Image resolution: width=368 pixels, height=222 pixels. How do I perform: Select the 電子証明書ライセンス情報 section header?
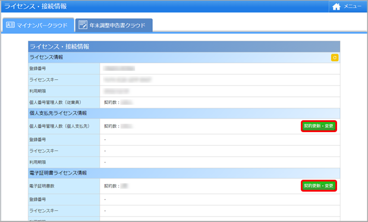(184, 173)
